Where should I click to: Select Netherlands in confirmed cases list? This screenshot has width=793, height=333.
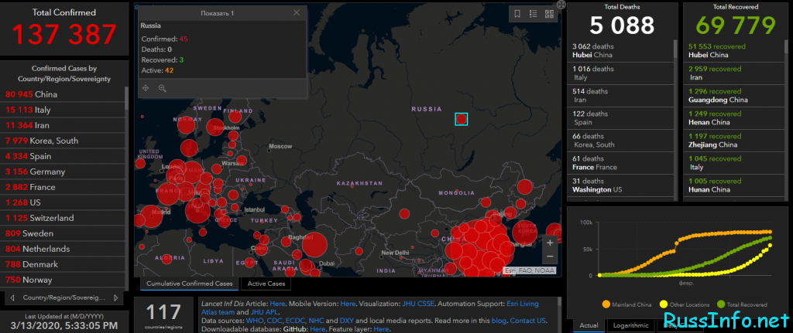(63, 249)
